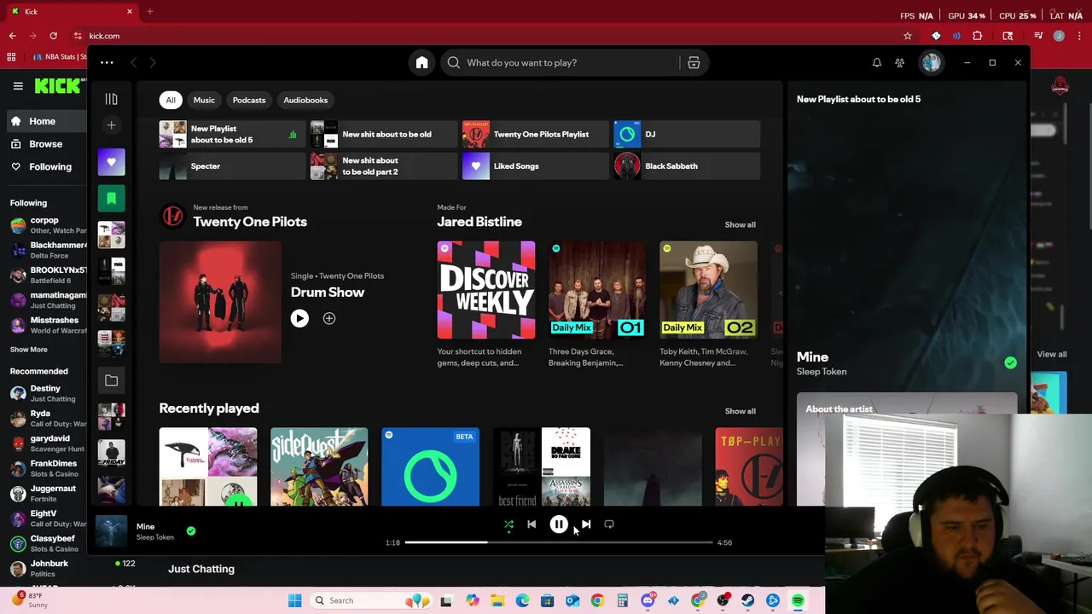Play Drum Show single
Screen dimensions: 1092x614
click(x=299, y=318)
